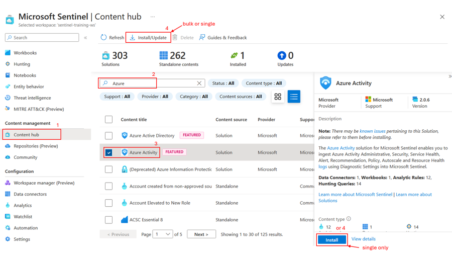Click the blue Install button

coord(331,240)
